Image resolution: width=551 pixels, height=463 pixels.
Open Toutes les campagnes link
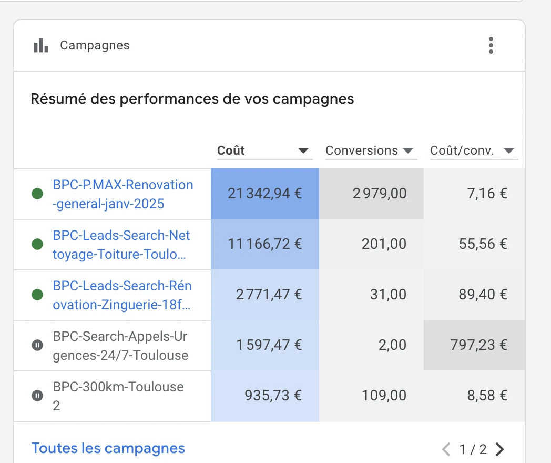click(108, 448)
